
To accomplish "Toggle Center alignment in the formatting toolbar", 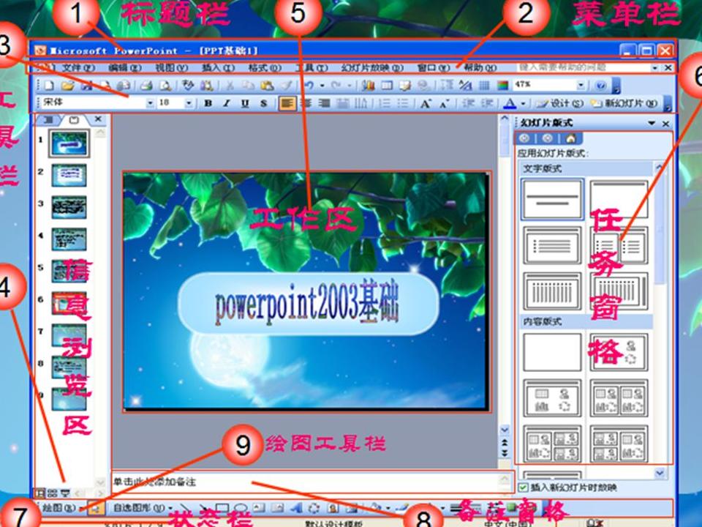I will (306, 103).
